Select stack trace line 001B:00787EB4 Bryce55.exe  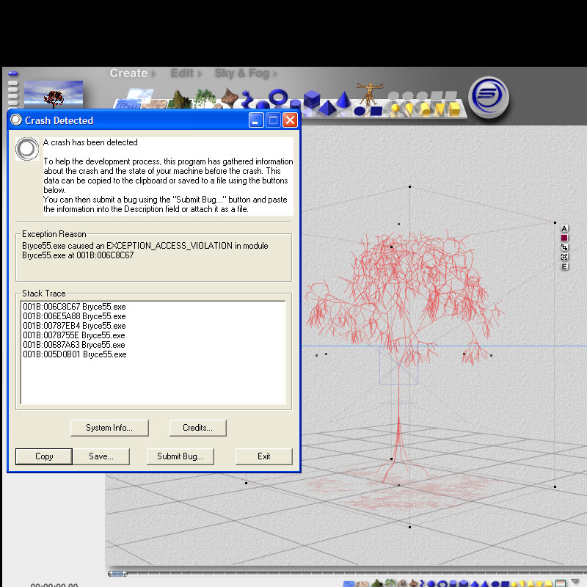[74, 326]
